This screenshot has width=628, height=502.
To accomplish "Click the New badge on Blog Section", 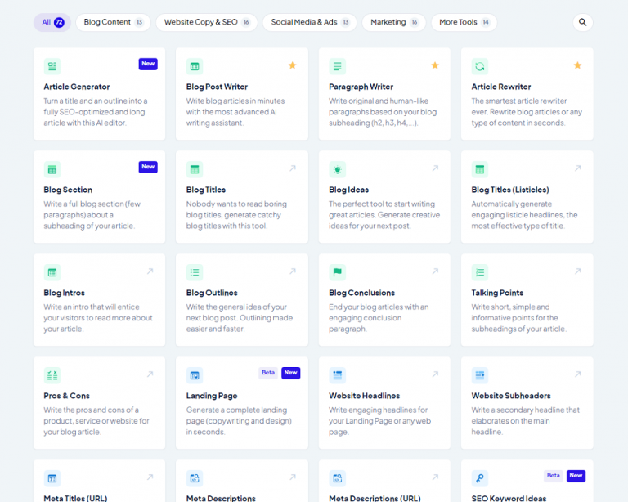I will click(148, 167).
